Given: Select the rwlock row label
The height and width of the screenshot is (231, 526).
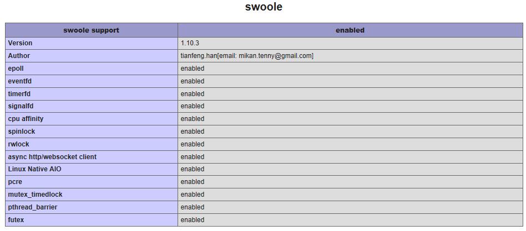Looking at the screenshot, I should click(18, 144).
